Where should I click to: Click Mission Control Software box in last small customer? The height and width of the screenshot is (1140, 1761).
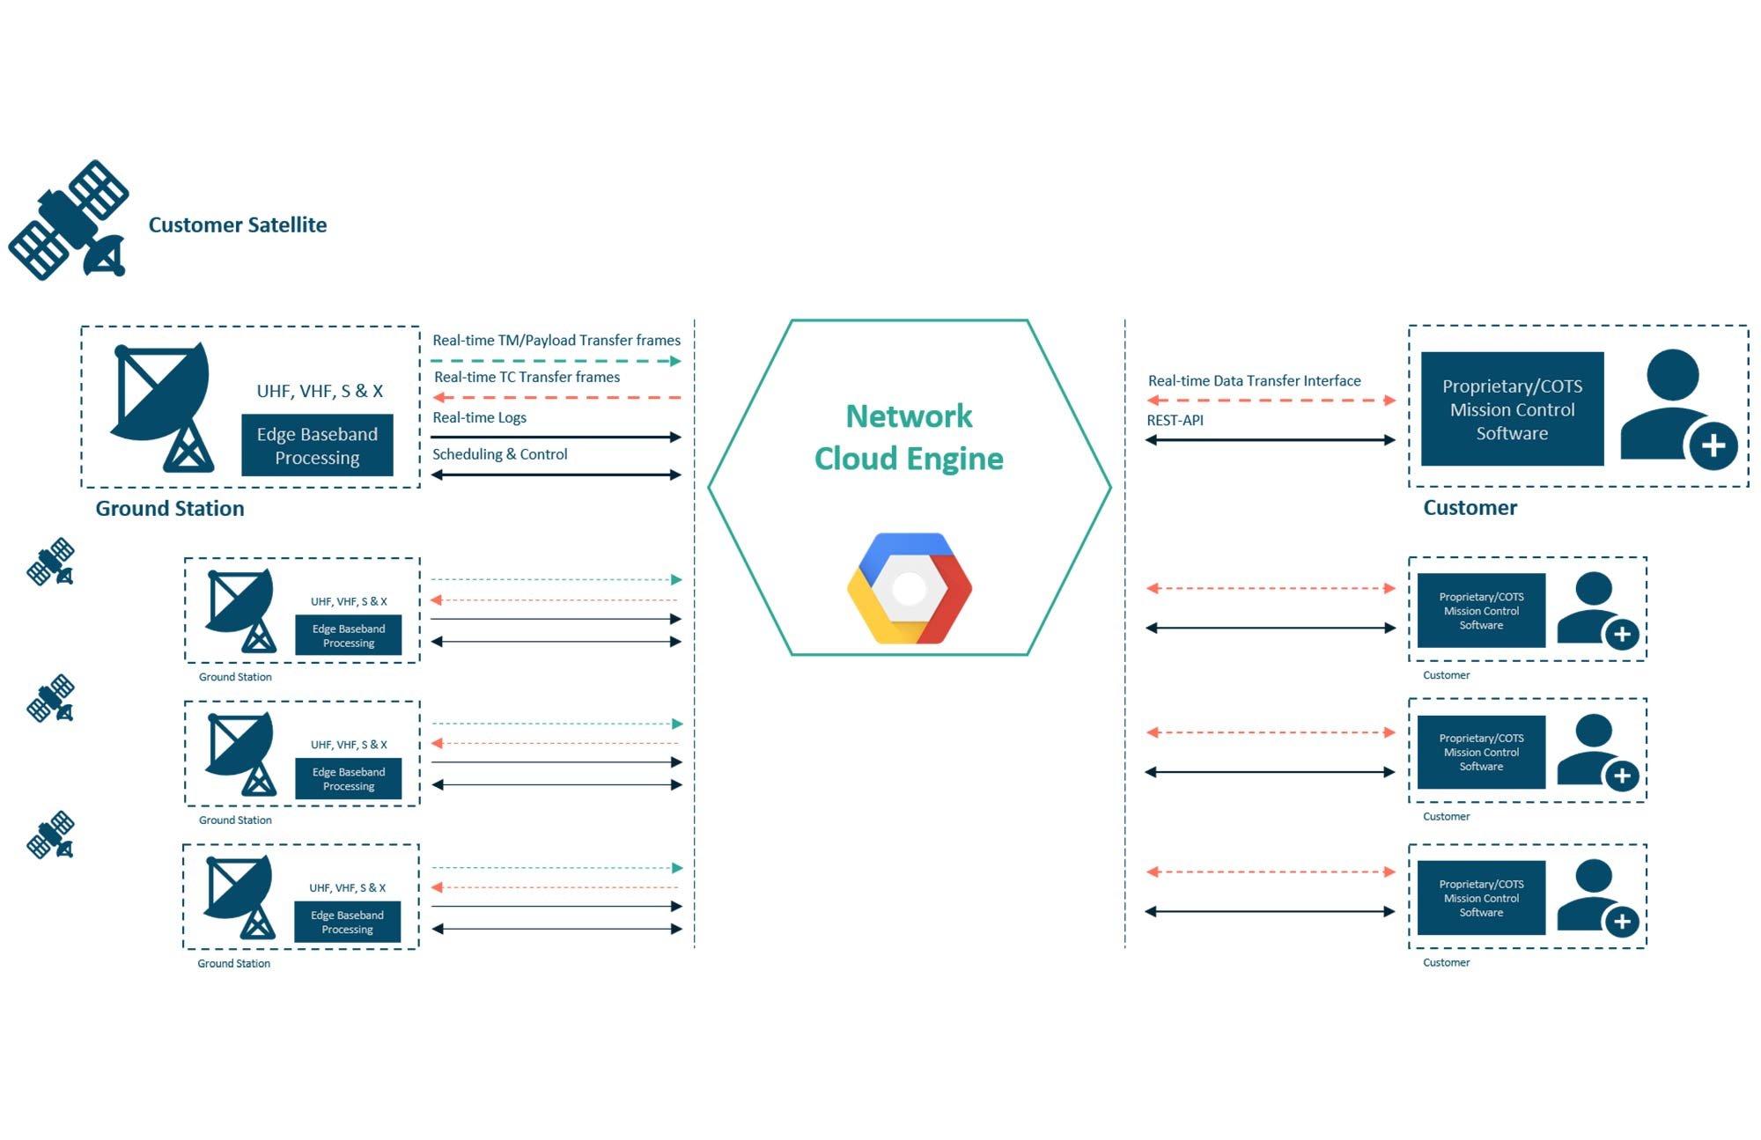coord(1481,898)
